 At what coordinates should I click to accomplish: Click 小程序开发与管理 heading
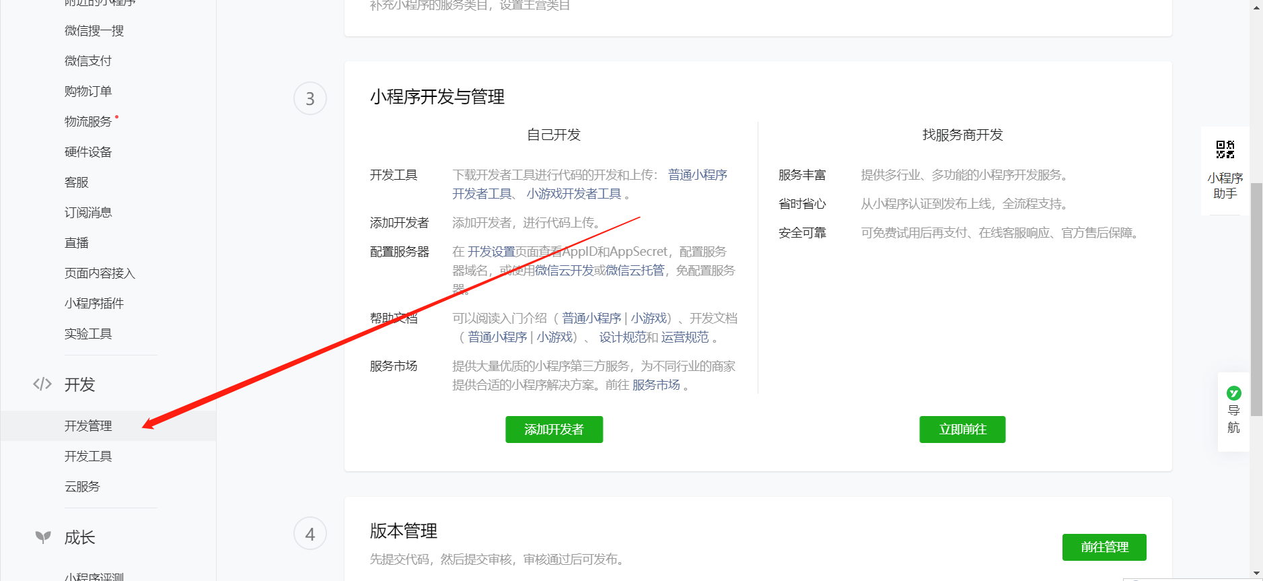pyautogui.click(x=437, y=97)
